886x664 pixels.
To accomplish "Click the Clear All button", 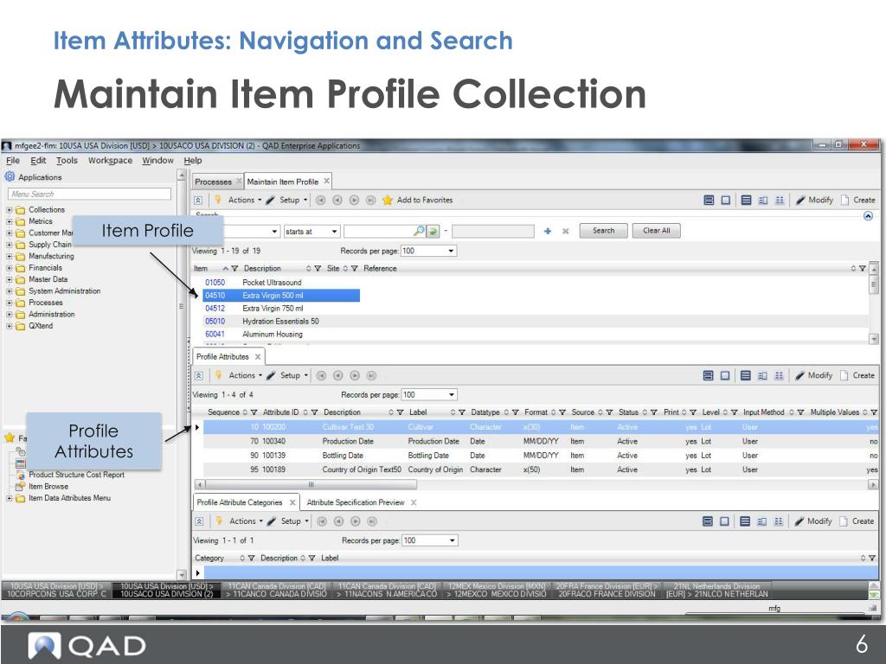I will pos(656,230).
